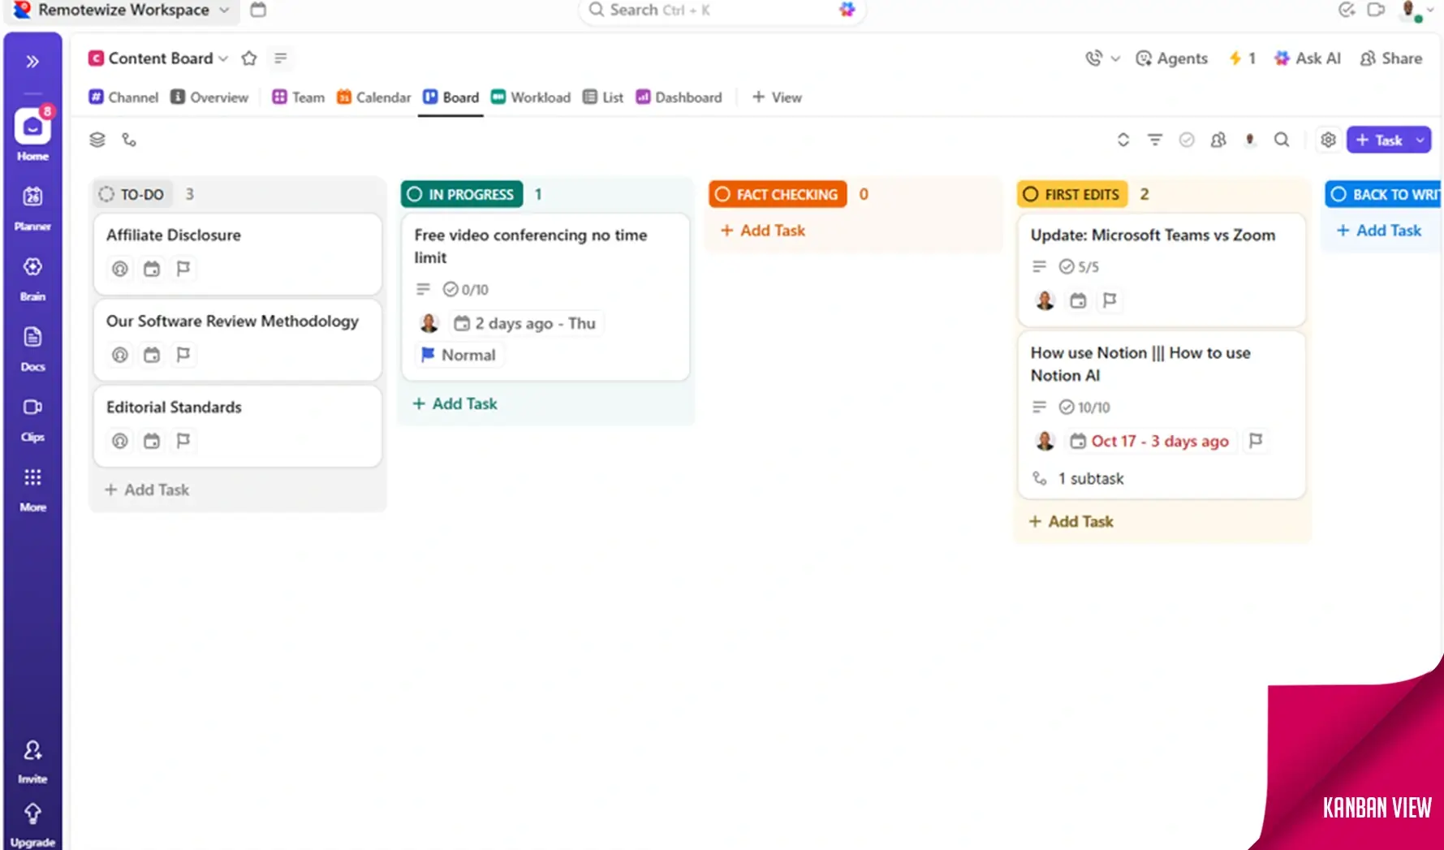Image resolution: width=1444 pixels, height=850 pixels.
Task: Switch to the Workload view tab
Action: (x=531, y=97)
